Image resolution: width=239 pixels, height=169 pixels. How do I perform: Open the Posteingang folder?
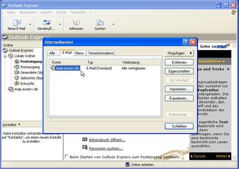tap(31, 62)
